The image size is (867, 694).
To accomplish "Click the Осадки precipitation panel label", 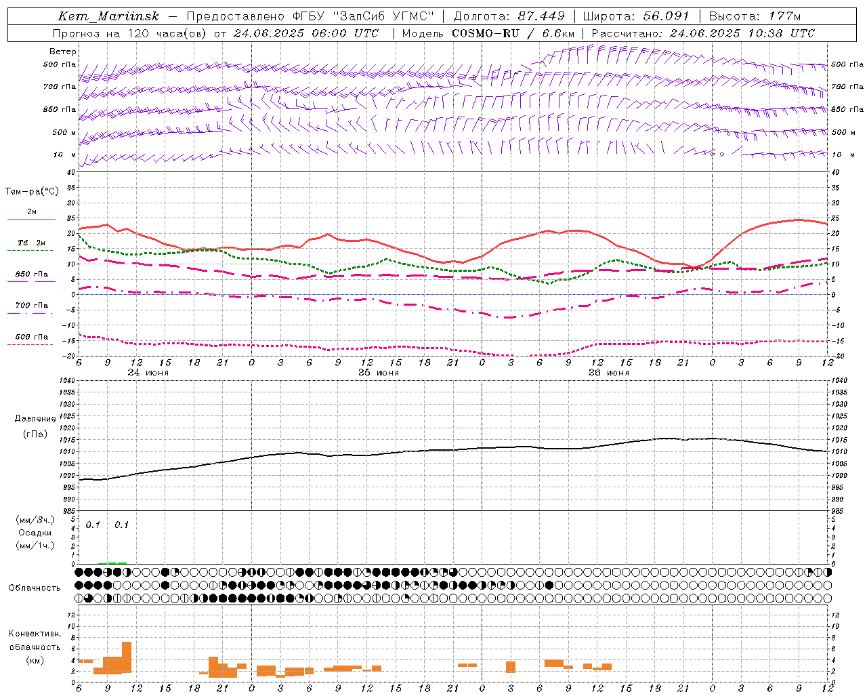I will tap(35, 533).
